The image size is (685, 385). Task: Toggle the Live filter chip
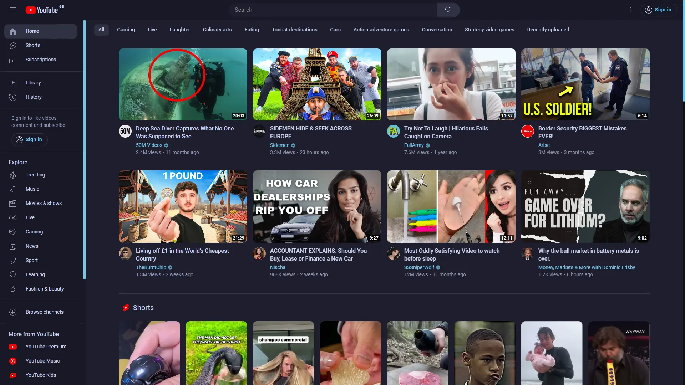[x=152, y=30]
